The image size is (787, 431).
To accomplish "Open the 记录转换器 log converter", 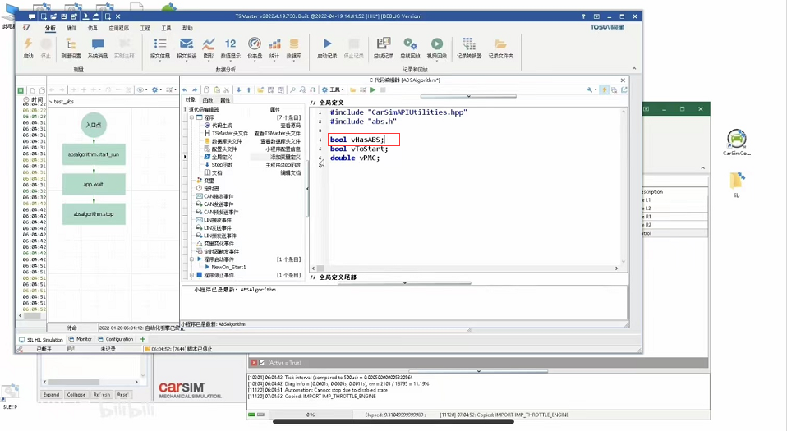I will [x=469, y=47].
